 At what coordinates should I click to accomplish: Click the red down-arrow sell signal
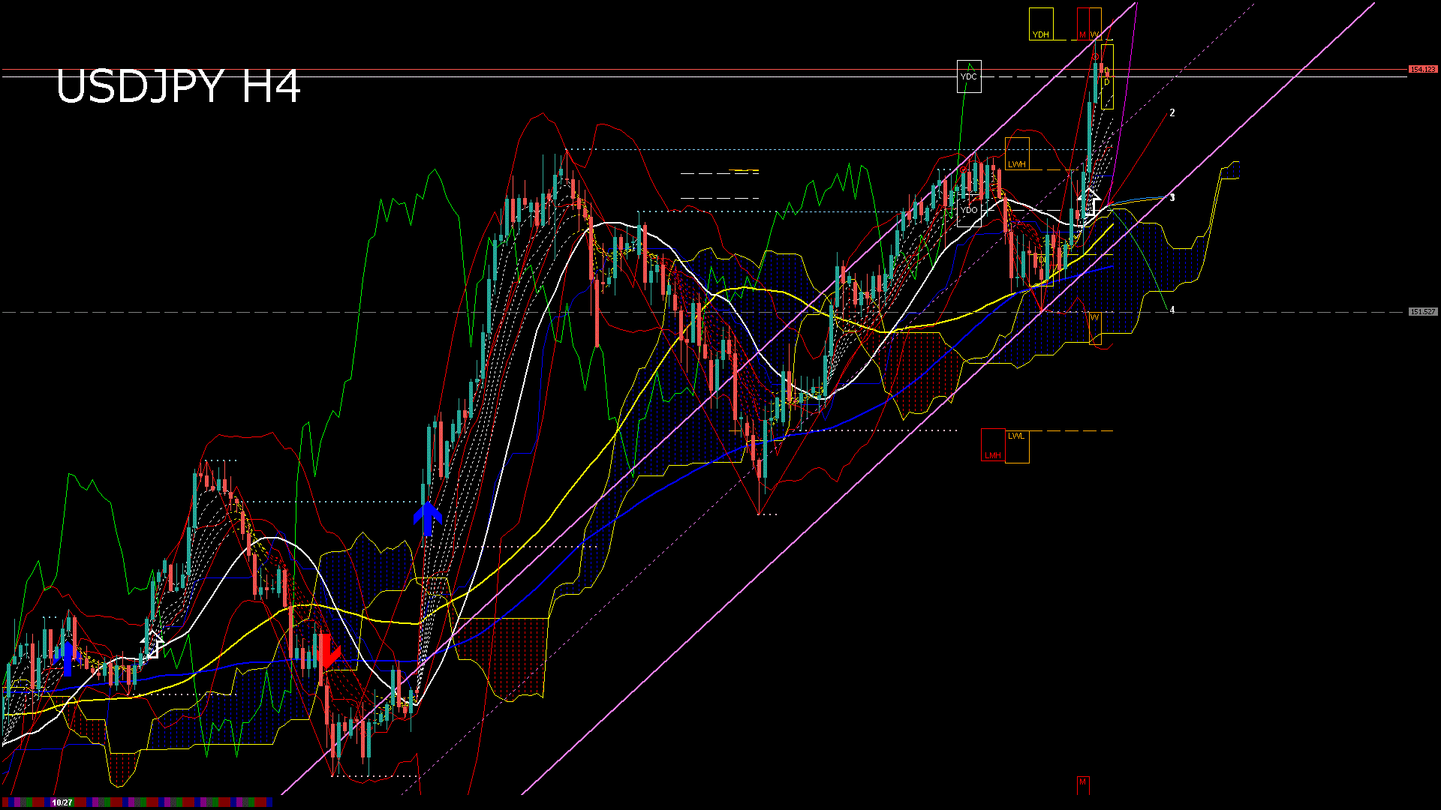[328, 651]
